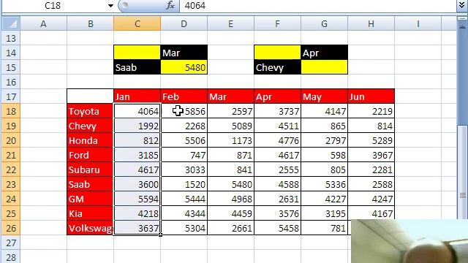Select column F header
Screen dimensions: 468x263
[x=278, y=23]
